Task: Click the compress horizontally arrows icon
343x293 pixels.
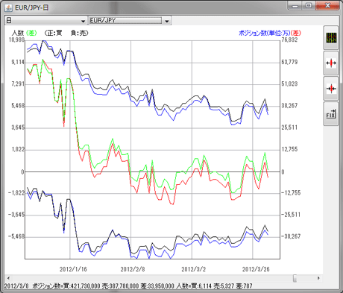Action: click(331, 89)
